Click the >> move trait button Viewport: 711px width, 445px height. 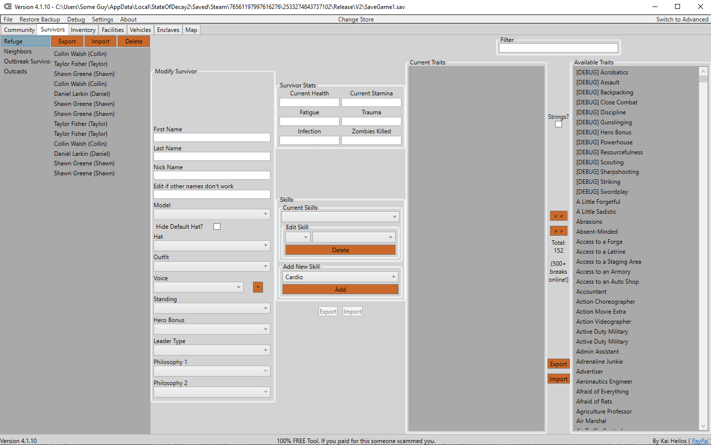558,231
